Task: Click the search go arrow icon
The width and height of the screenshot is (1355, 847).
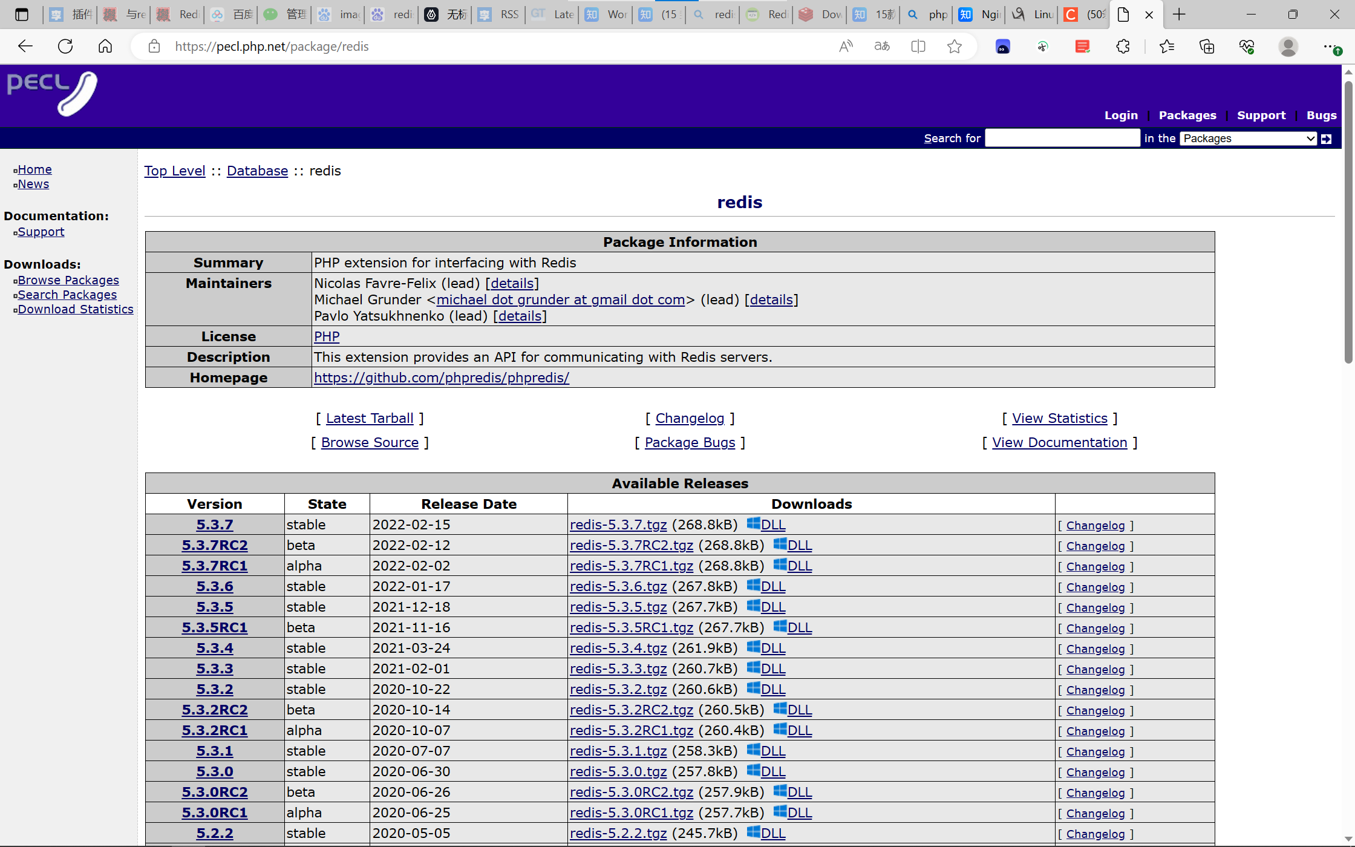Action: (x=1326, y=139)
